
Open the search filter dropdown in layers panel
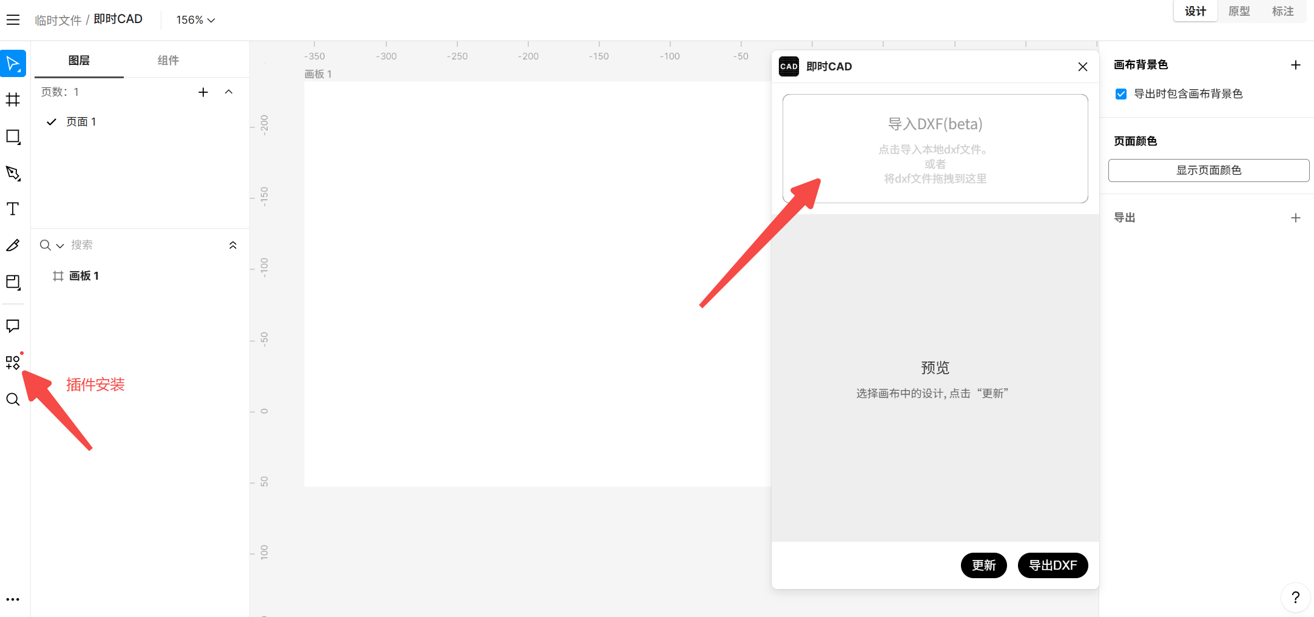(x=59, y=244)
